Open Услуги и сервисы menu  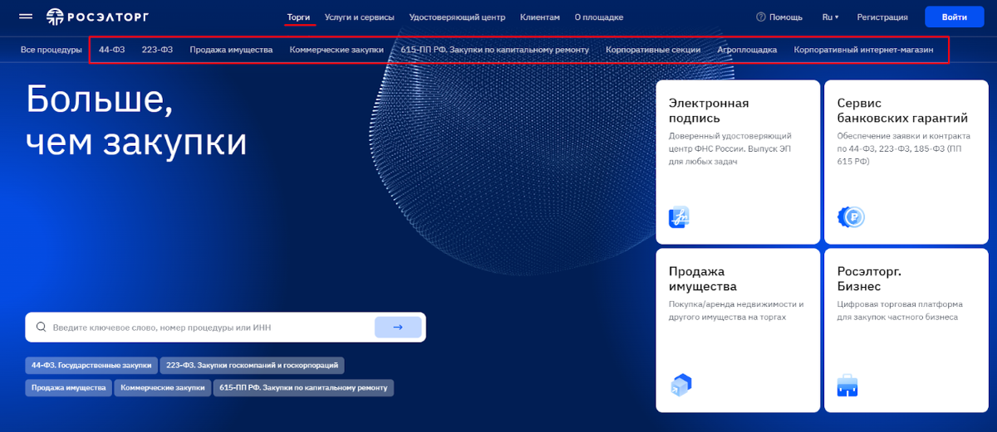[360, 17]
